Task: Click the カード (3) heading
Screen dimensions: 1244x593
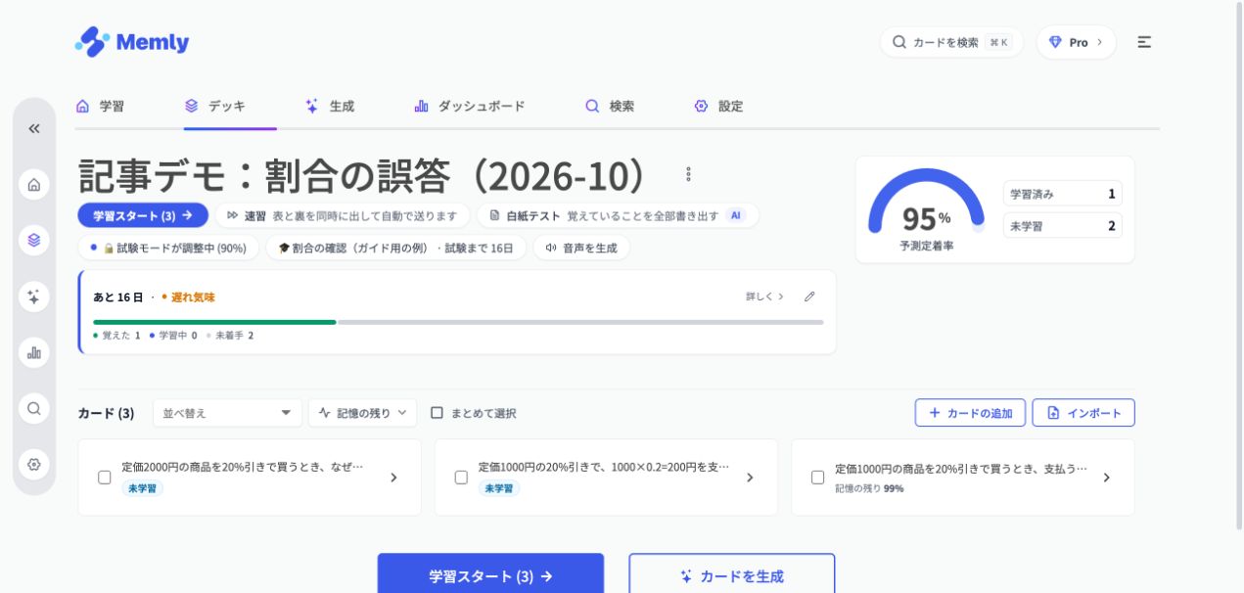Action: 106,413
